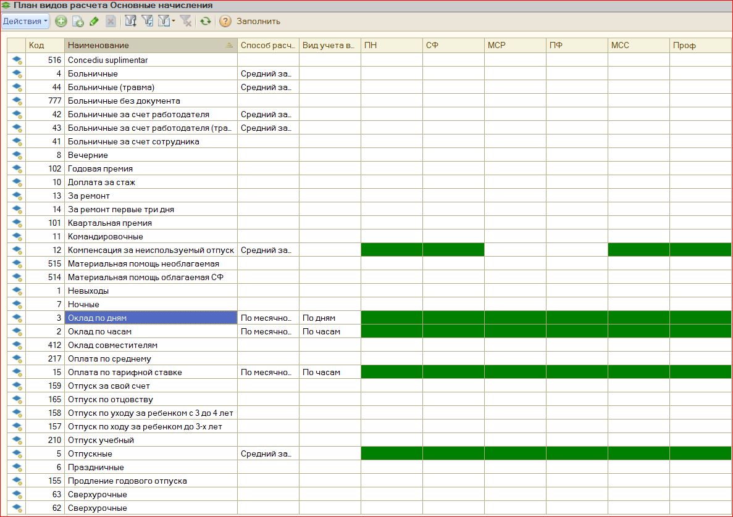Viewport: 733px width, 517px height.
Task: Click row icon for Больничные (травма)
Action: coord(17,87)
